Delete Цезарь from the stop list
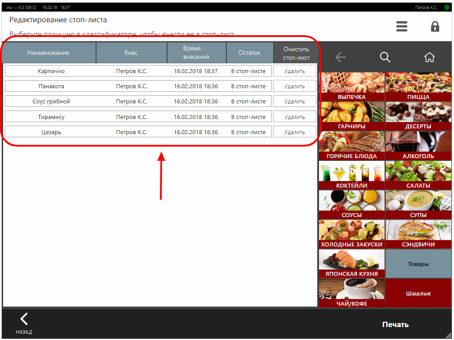Image resolution: width=454 pixels, height=340 pixels. point(294,132)
